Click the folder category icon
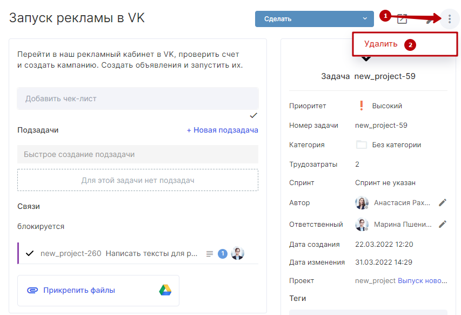The height and width of the screenshot is (315, 461). pos(362,145)
